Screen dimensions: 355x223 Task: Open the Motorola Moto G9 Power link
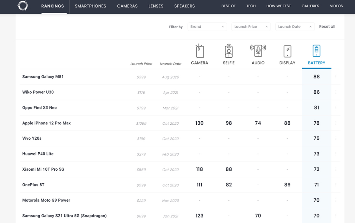click(x=46, y=200)
